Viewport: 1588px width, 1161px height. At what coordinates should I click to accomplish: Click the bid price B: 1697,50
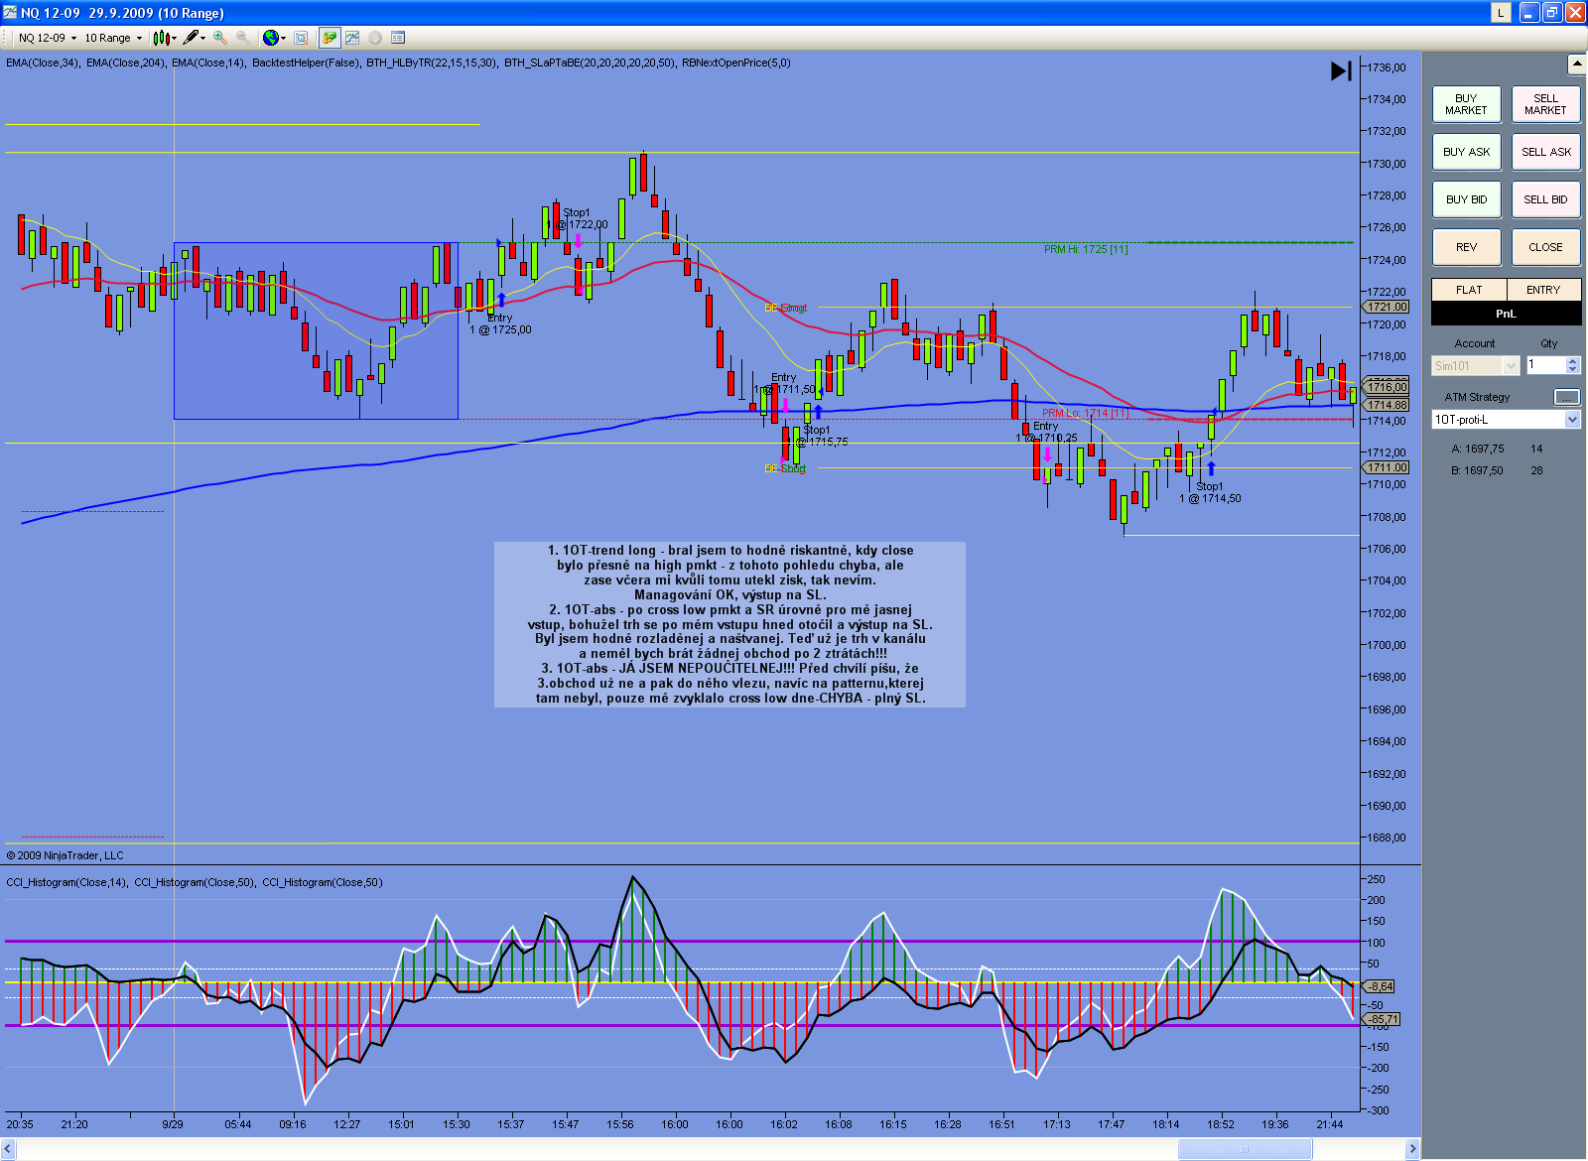1477,470
